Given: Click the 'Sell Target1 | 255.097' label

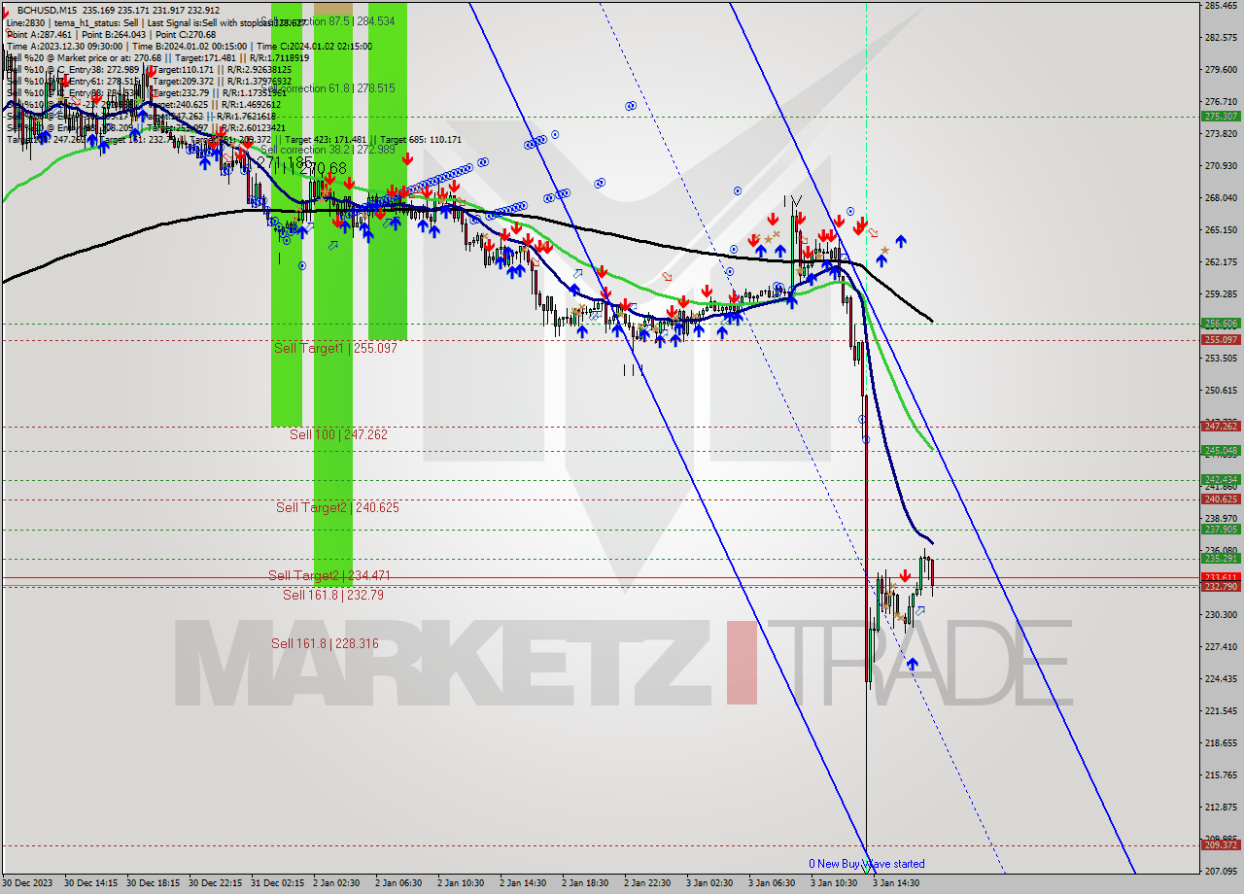Looking at the screenshot, I should point(335,347).
